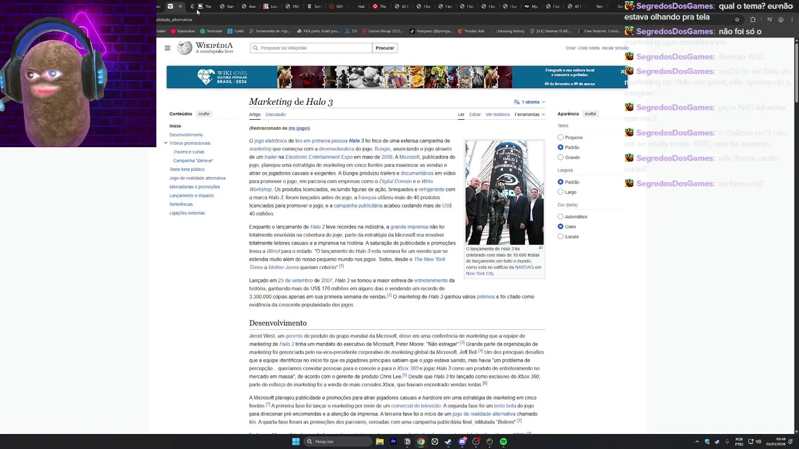Open the Ver histórico tab

click(498, 115)
